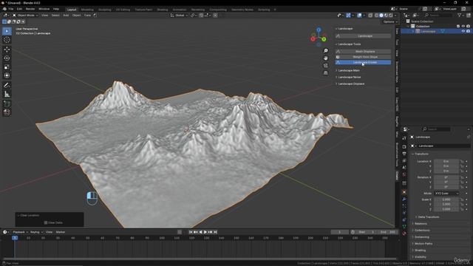Toggle Collection exclude checkbox
Screen dimensions: 473x266
458,27
